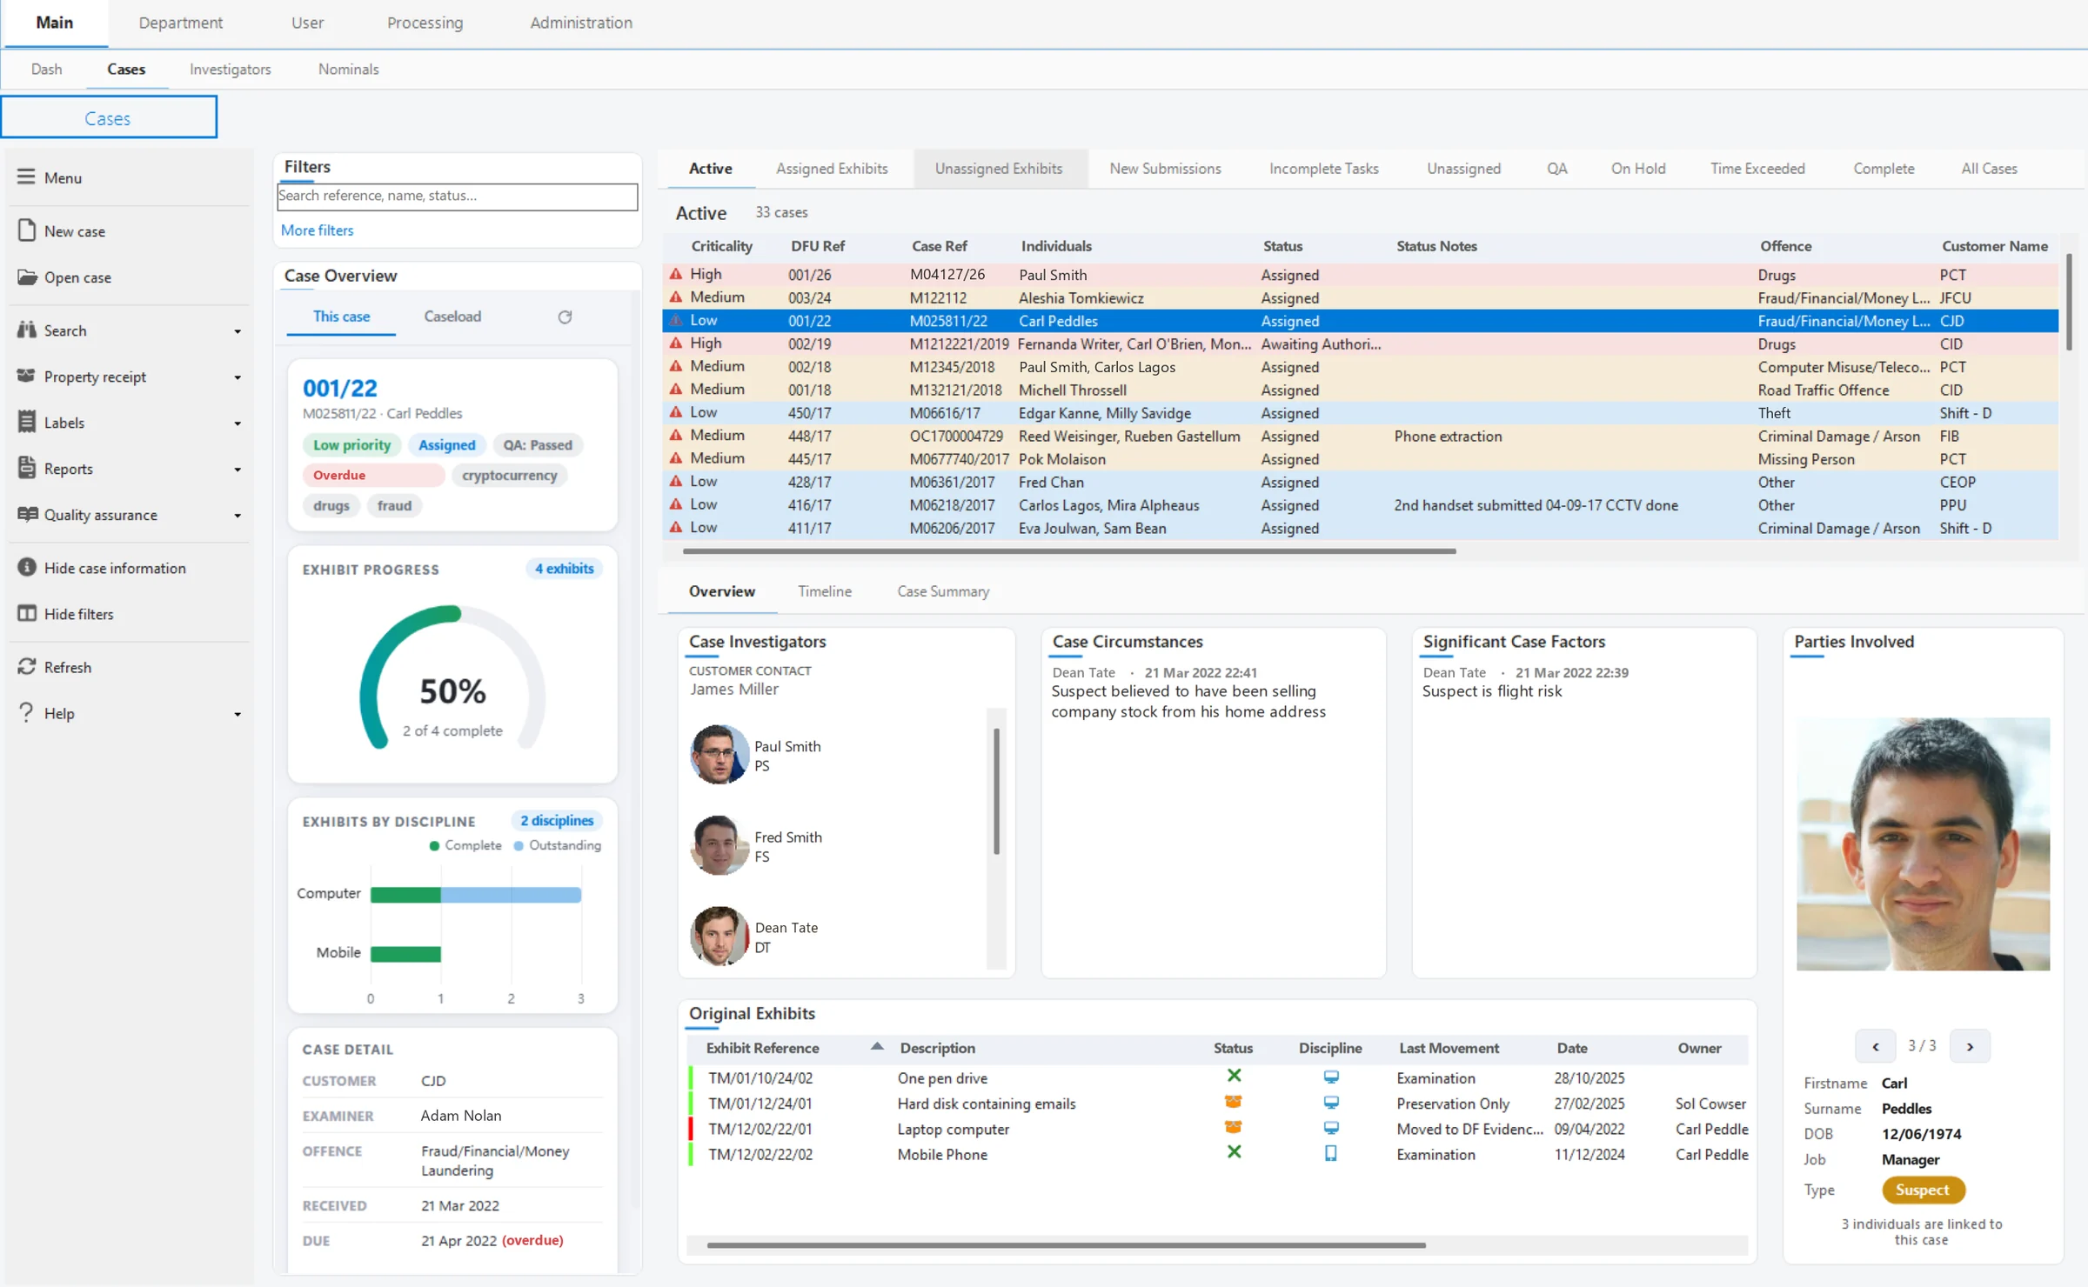This screenshot has width=2088, height=1287.
Task: Click the 4 exhibits badge
Action: point(564,568)
